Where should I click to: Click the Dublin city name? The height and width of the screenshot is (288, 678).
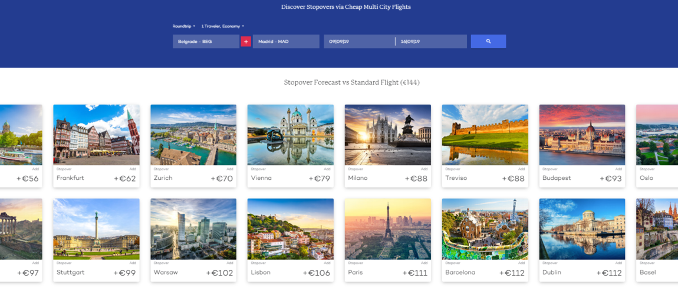[x=552, y=273]
